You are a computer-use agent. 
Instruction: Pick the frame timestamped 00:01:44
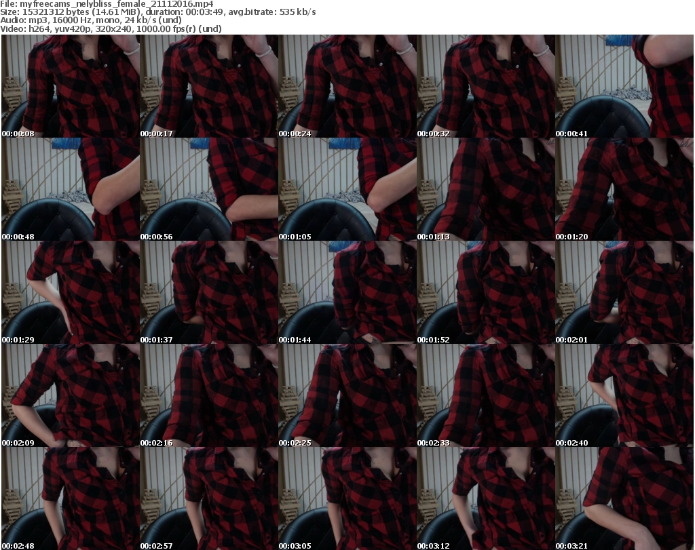coord(347,292)
